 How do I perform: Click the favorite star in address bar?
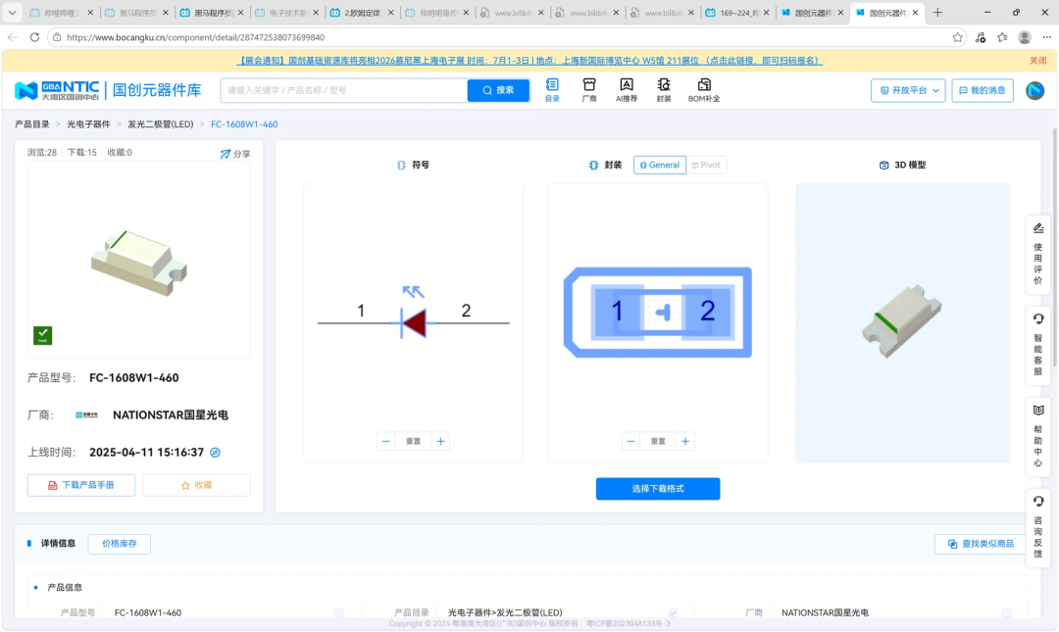[x=957, y=37]
